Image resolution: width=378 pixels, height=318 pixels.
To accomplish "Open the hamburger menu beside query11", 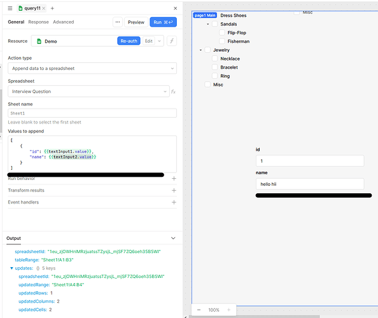I will tap(10, 8).
